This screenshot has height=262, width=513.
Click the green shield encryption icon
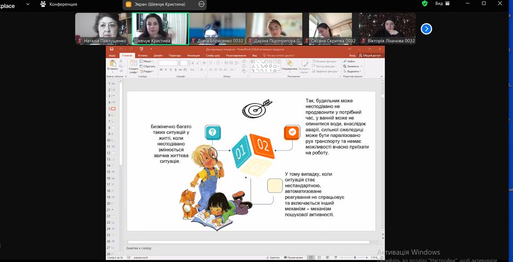(425, 3)
